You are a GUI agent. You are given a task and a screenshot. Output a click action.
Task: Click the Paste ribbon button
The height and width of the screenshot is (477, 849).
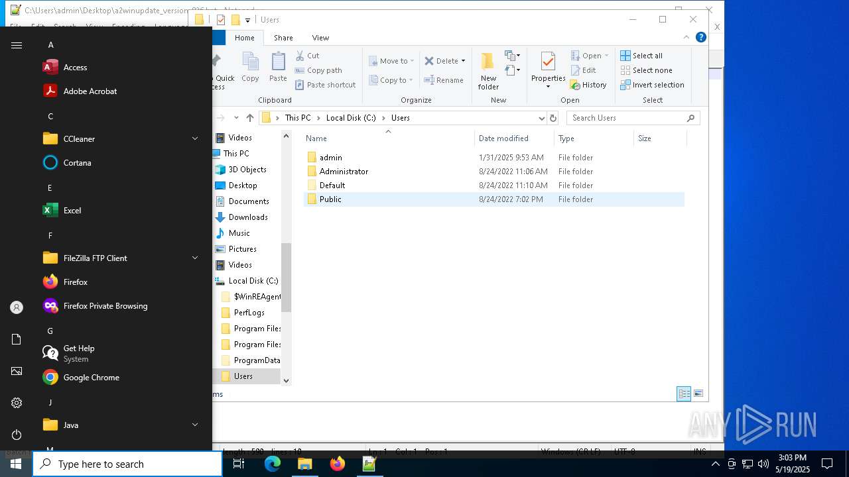[278, 68]
